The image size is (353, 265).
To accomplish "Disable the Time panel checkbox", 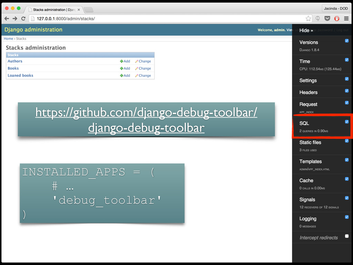I will pos(347,60).
